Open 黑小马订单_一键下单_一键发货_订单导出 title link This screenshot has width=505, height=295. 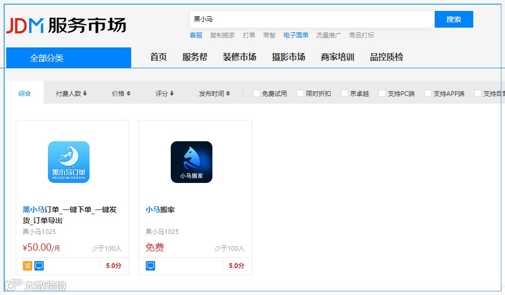click(70, 215)
